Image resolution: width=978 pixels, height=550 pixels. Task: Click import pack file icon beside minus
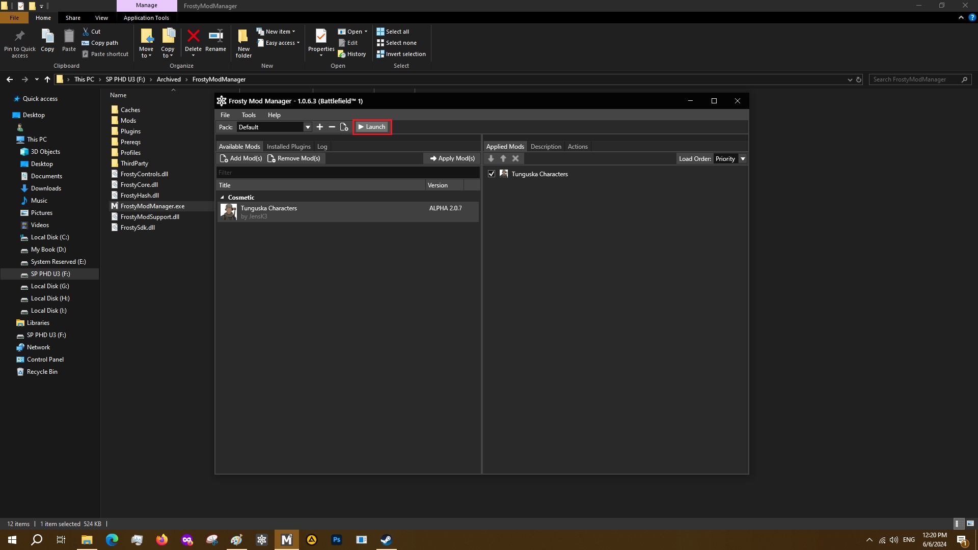click(x=344, y=127)
